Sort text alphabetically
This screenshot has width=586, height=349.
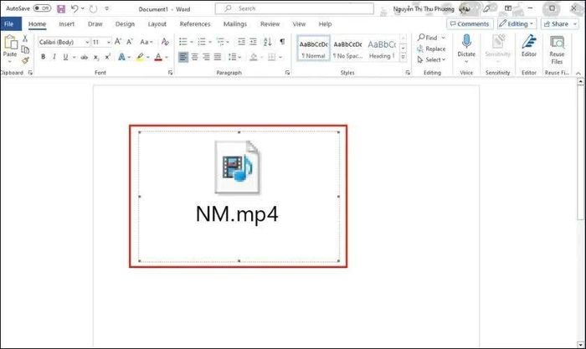click(x=268, y=42)
